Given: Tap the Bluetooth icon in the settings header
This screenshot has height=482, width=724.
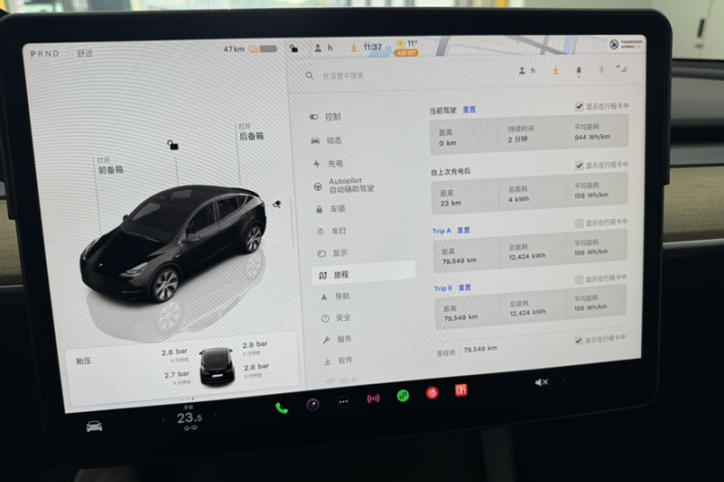Looking at the screenshot, I should point(600,70).
